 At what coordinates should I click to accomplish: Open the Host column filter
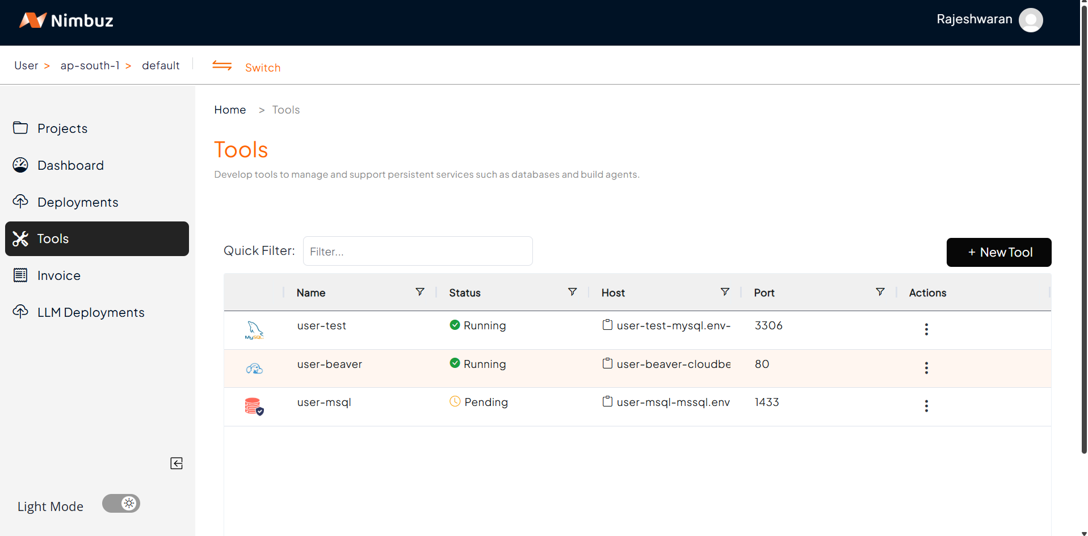pos(725,292)
